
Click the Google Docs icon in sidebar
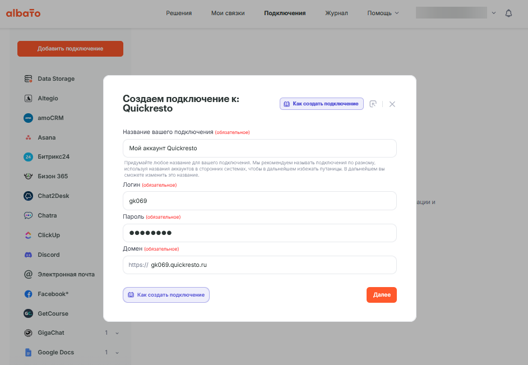click(28, 353)
